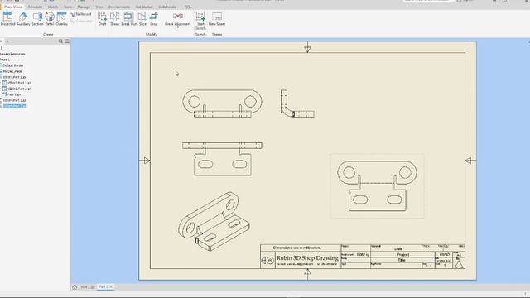Open the Sketch ribbon tab
530x298 pixels.
tap(53, 7)
